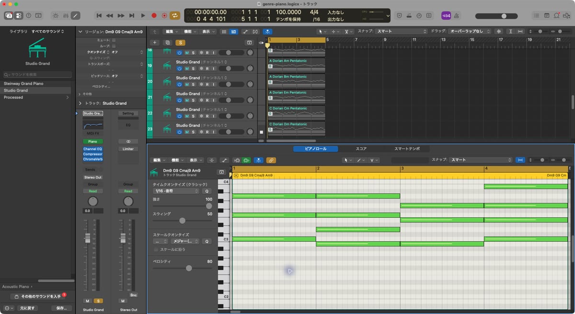
Task: Expand the トラック: Studio Grand section
Action: click(80, 103)
